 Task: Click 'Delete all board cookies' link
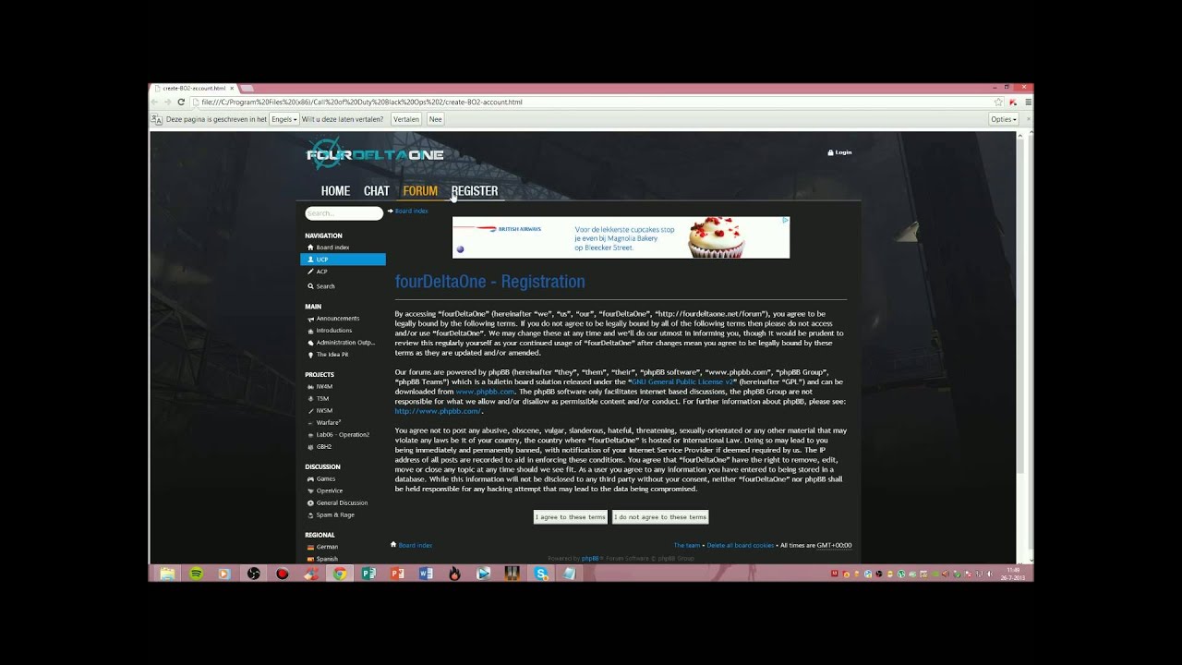(741, 546)
